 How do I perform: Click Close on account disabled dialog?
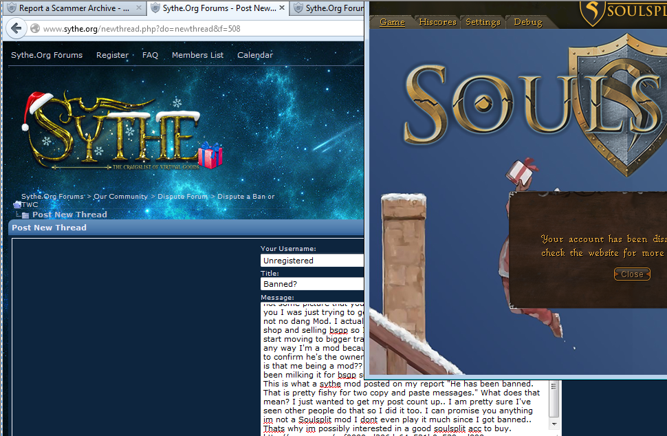click(632, 274)
